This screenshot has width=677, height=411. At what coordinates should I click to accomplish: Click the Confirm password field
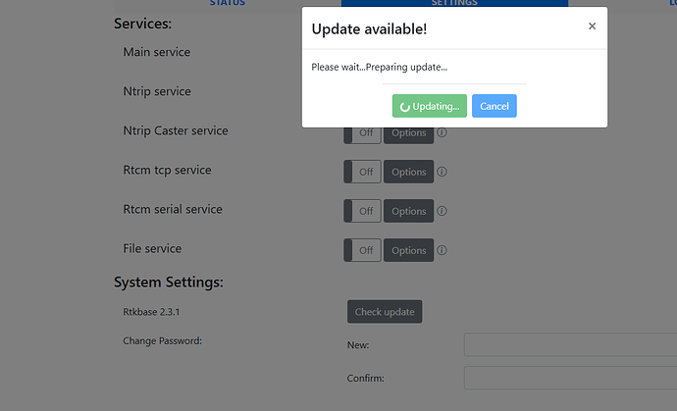pyautogui.click(x=569, y=378)
